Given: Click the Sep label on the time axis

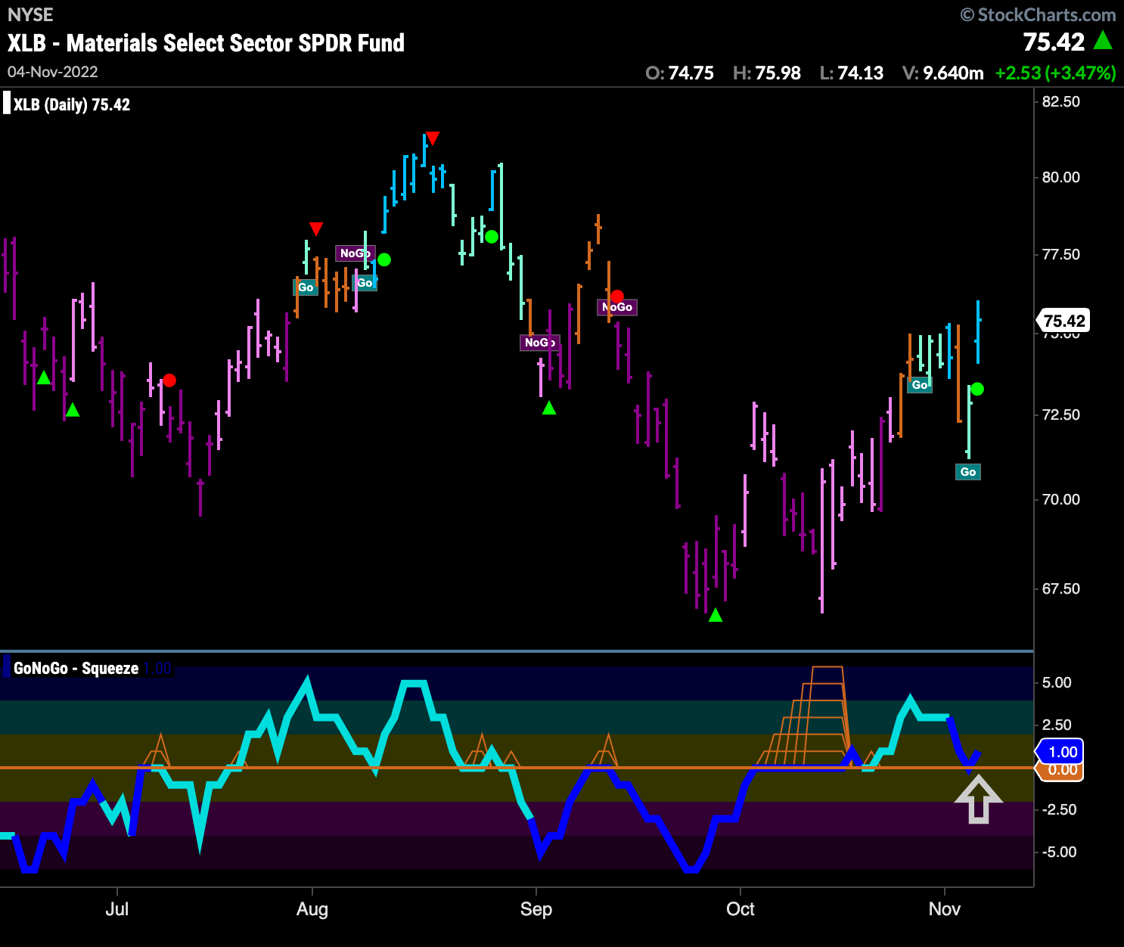Looking at the screenshot, I should coord(536,909).
